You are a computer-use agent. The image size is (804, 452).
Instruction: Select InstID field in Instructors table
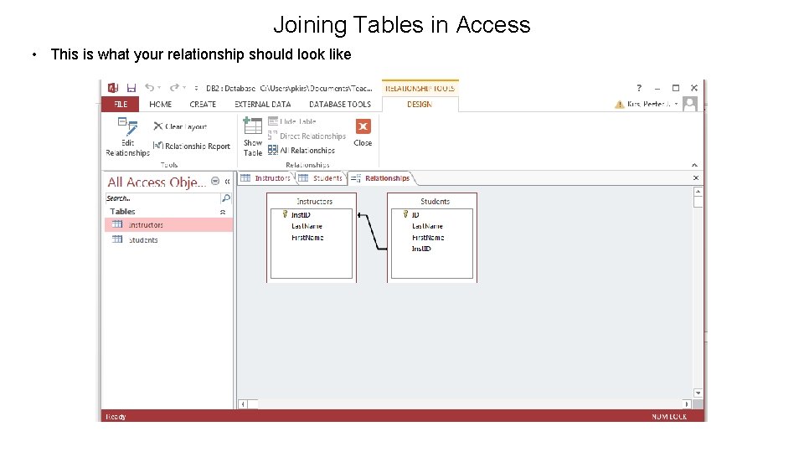click(x=301, y=215)
